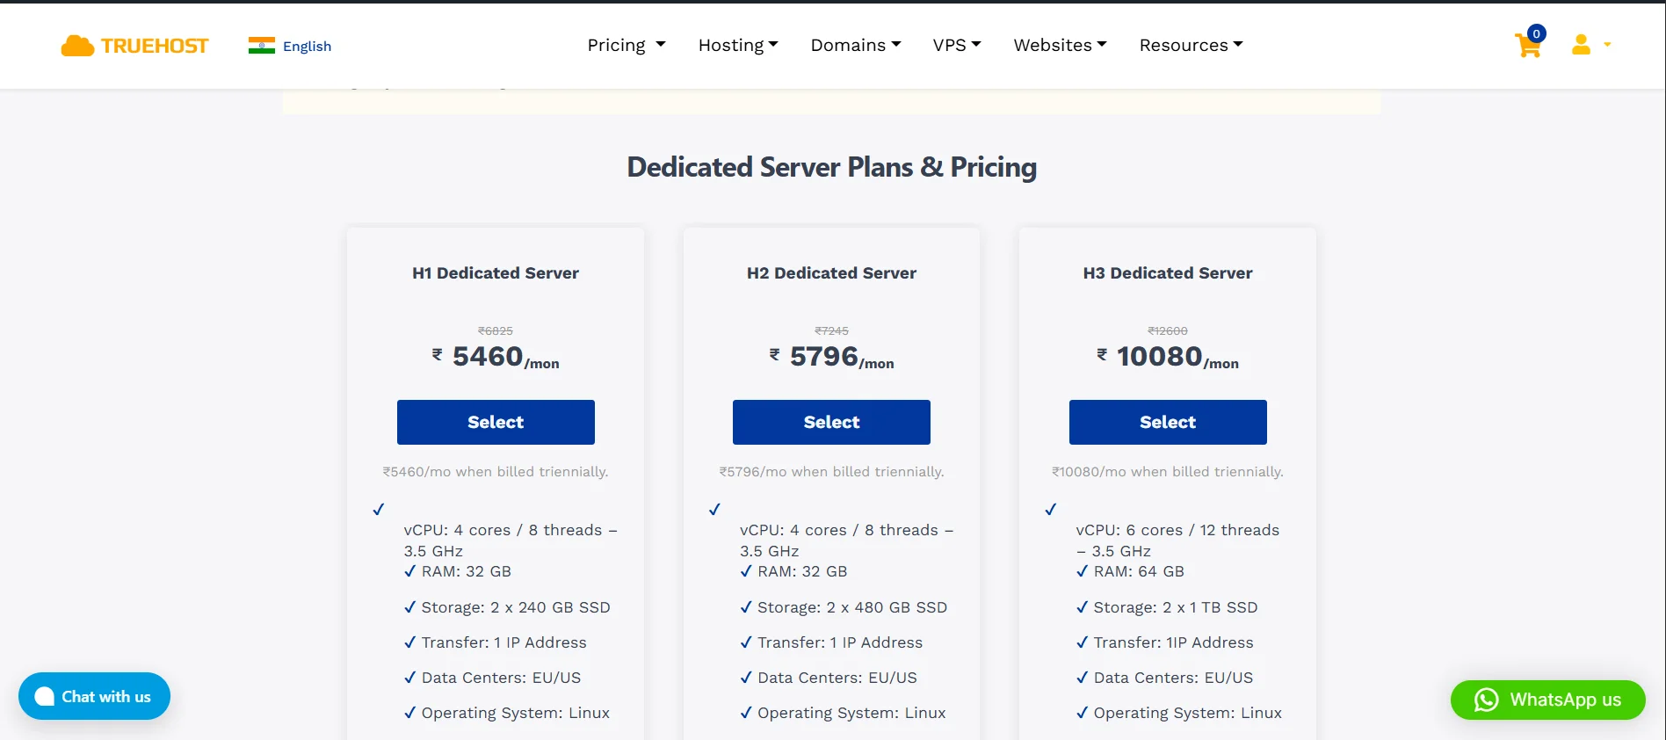Select the H1 Dedicated Server plan

point(496,422)
